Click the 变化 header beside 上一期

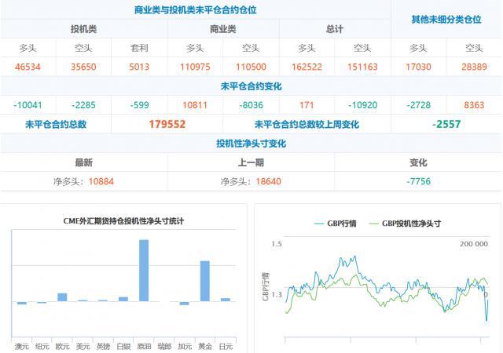(x=418, y=162)
